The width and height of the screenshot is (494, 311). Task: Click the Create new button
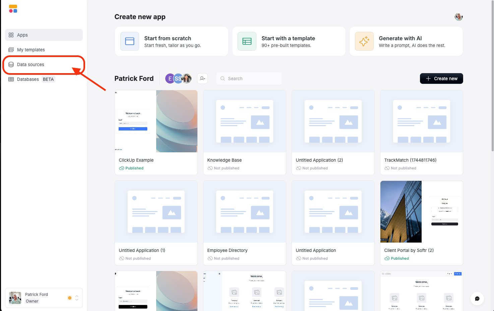click(441, 79)
